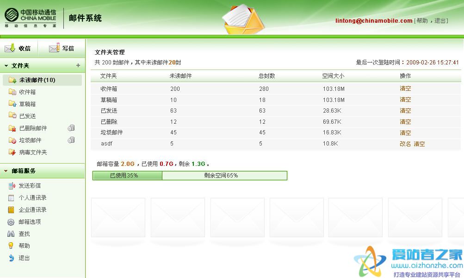Click the 写信 (compose mail) button
Image resolution: width=464 pixels, height=278 pixels.
pyautogui.click(x=62, y=48)
